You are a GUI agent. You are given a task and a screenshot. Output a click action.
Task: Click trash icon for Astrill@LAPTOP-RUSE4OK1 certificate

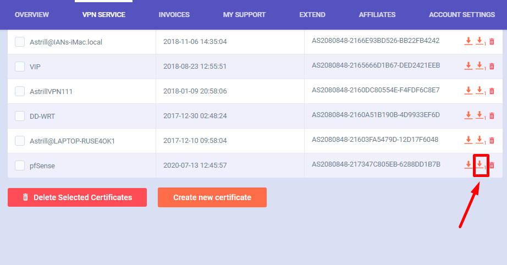coord(492,140)
